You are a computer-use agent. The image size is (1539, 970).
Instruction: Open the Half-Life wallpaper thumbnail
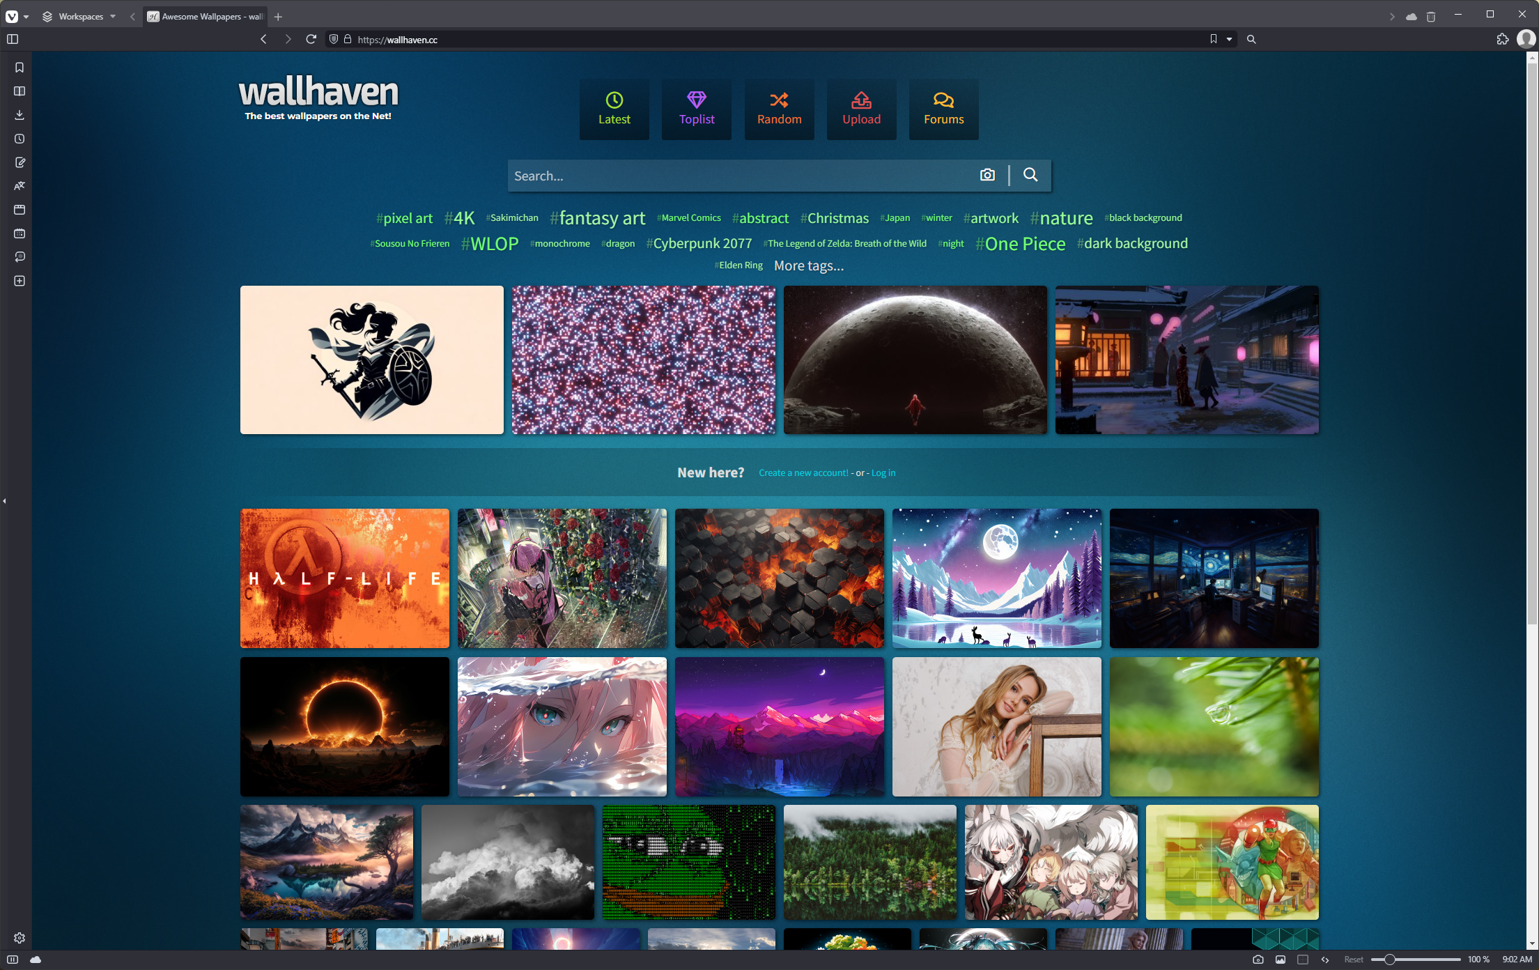[x=345, y=578]
